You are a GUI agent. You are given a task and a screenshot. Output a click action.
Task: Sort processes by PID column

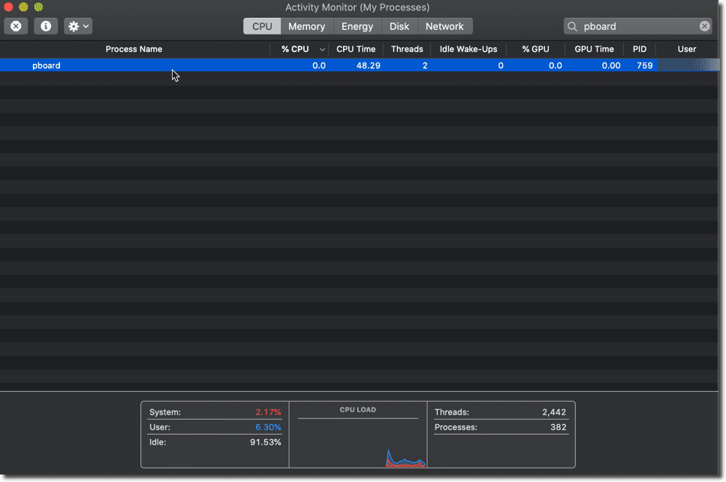point(639,49)
